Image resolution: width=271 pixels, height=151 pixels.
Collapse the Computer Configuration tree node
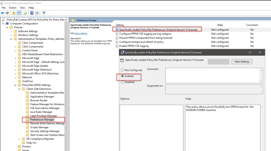coord(3,24)
